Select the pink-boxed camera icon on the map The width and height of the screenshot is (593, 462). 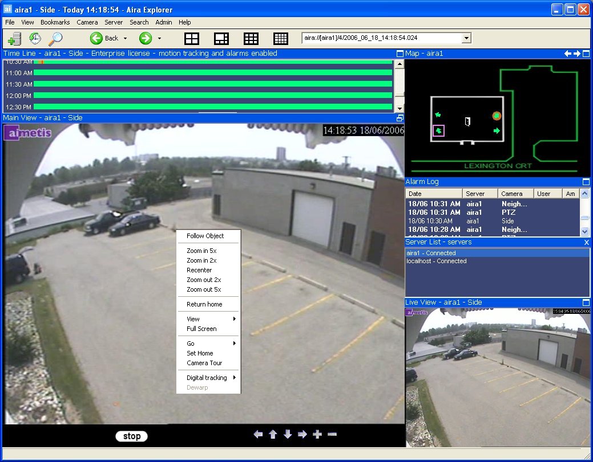tap(439, 131)
